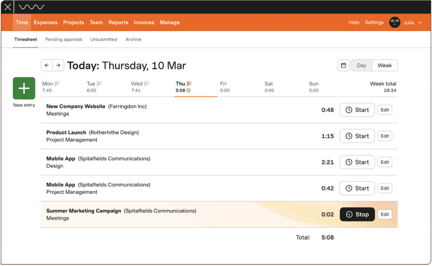The image size is (432, 266).
Task: Stop the running Summer Marketing Campaign timer
Action: pos(357,214)
